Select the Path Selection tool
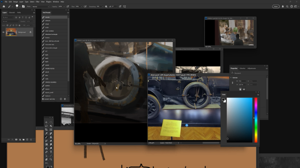 (x=46, y=156)
